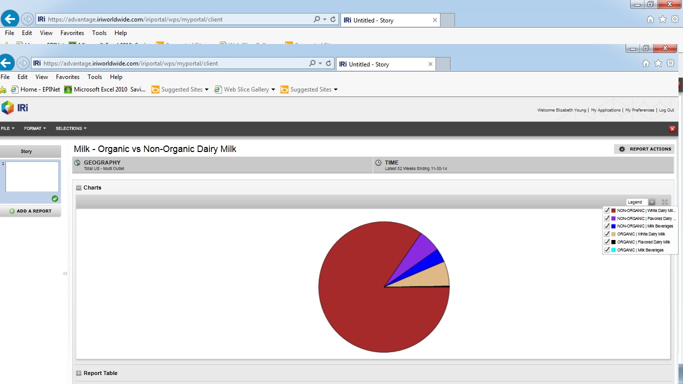Click the red X close report icon
This screenshot has width=683, height=384.
[672, 129]
